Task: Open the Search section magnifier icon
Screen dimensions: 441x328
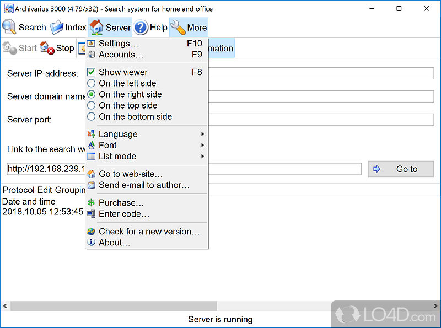Action: [9, 27]
